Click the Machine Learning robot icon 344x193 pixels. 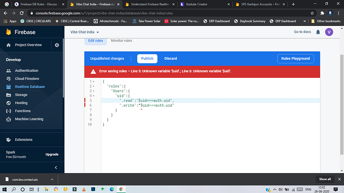tap(8, 119)
